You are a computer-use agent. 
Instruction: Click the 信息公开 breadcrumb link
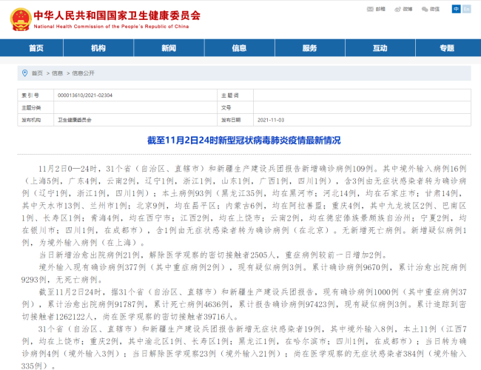pos(84,73)
